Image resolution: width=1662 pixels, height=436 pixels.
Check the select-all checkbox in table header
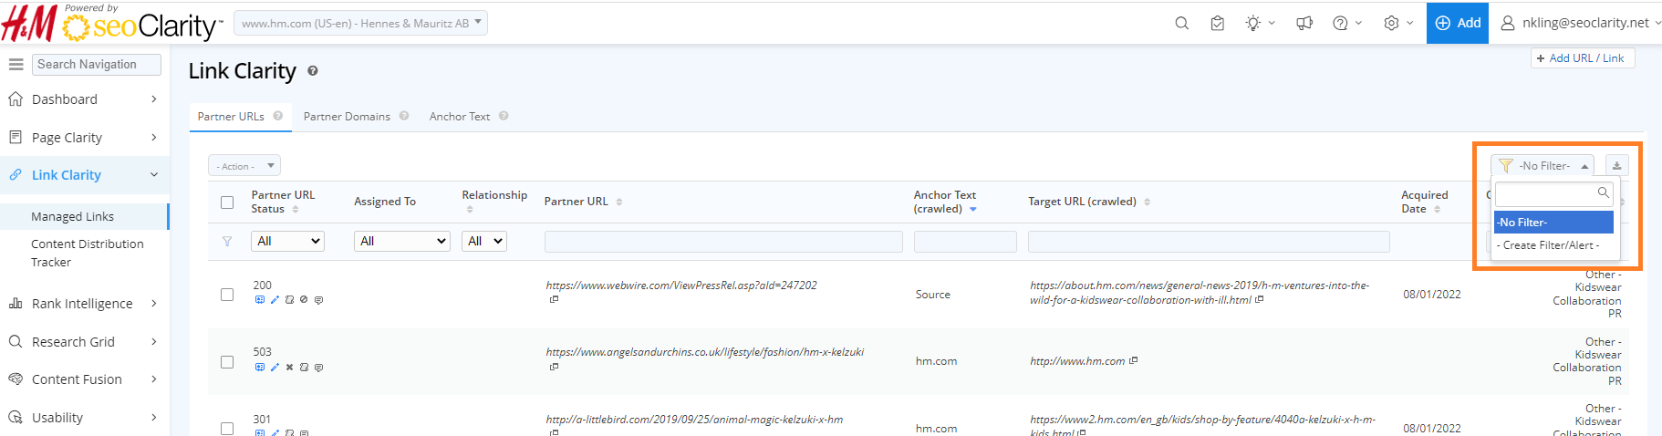click(227, 202)
